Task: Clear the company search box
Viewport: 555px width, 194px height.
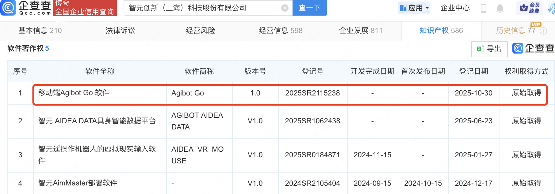Action: [285, 8]
